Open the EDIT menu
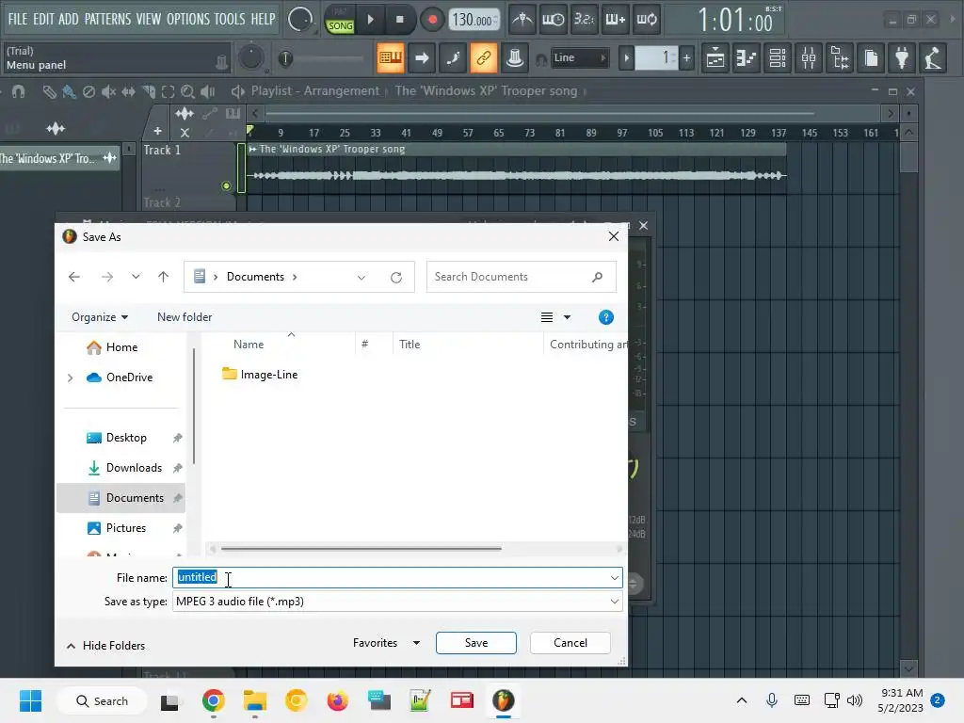Viewport: 964px width, 723px height. (43, 19)
